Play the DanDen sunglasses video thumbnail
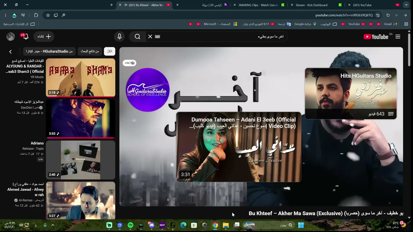The height and width of the screenshot is (232, 413). pos(80,119)
